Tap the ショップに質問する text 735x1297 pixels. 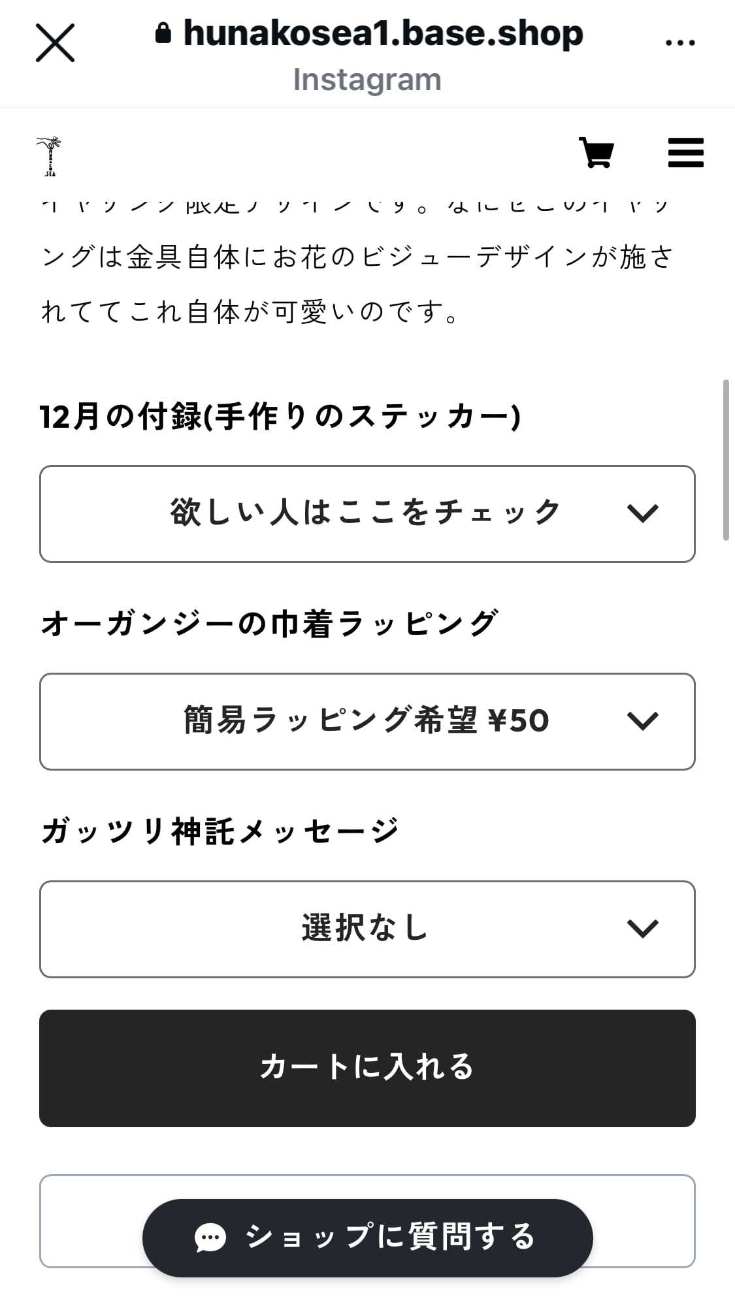(x=390, y=1238)
